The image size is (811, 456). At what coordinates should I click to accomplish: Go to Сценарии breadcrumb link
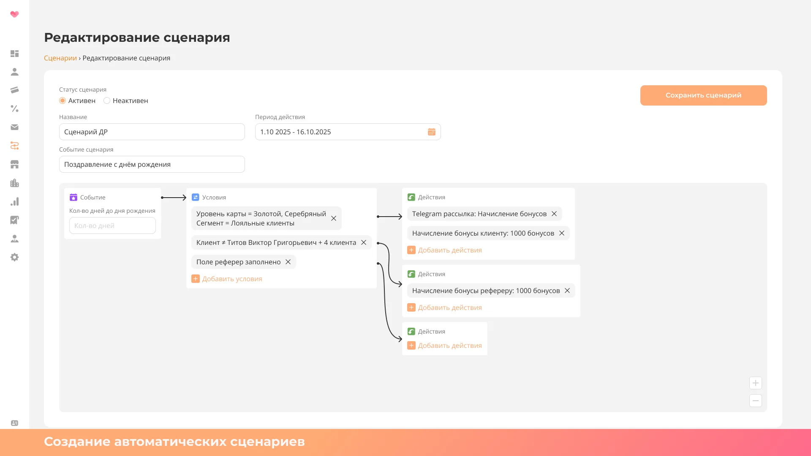pyautogui.click(x=60, y=58)
